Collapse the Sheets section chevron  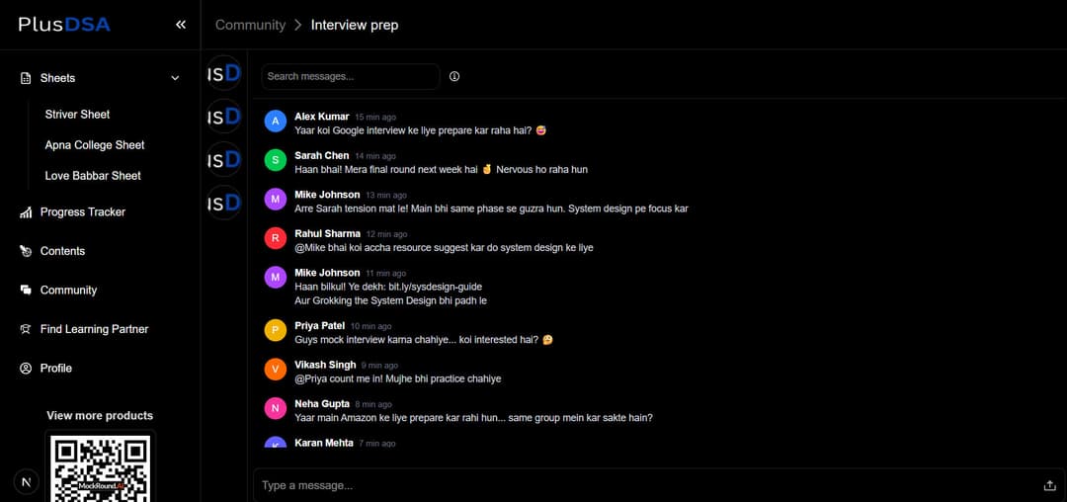[x=175, y=78]
